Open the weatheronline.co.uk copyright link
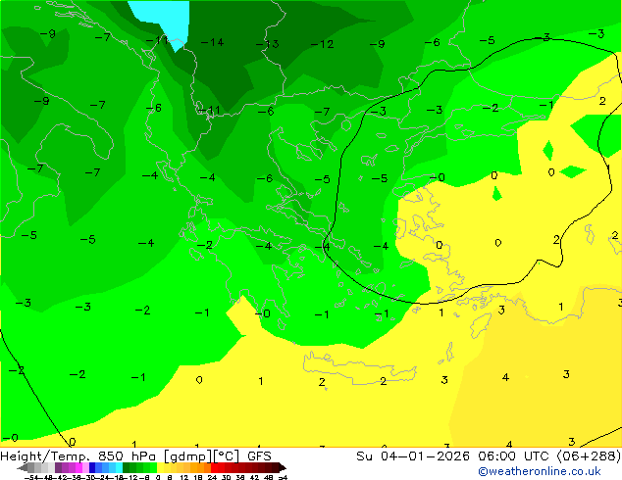This screenshot has height=480, width=622. (x=540, y=471)
